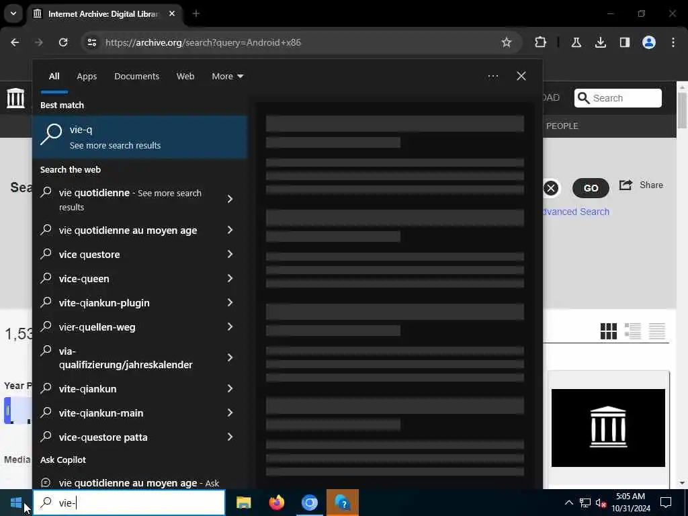Expand arrow for vite-qiankun suggestion

click(230, 388)
